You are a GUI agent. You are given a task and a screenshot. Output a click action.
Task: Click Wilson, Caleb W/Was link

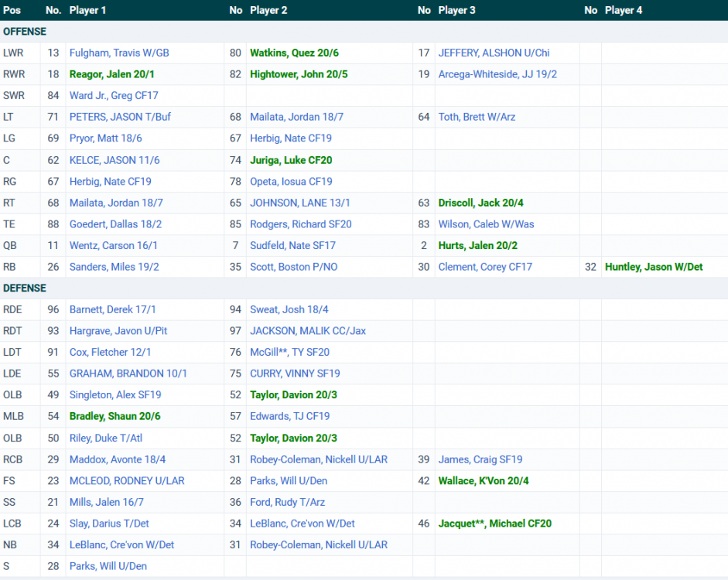pyautogui.click(x=487, y=224)
